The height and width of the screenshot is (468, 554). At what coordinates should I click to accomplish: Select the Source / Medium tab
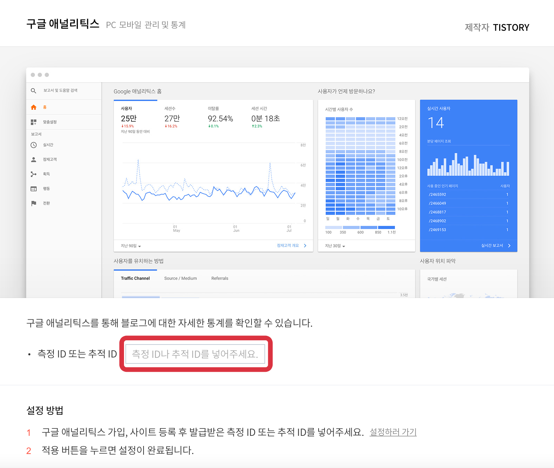[181, 278]
